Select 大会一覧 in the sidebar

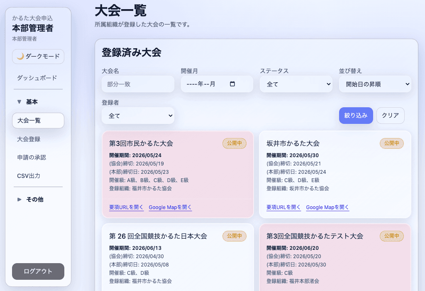tap(38, 121)
